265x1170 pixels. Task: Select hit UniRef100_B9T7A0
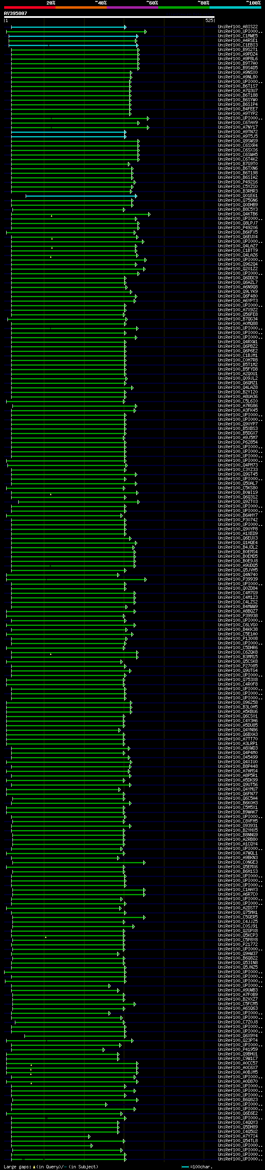[238, 63]
